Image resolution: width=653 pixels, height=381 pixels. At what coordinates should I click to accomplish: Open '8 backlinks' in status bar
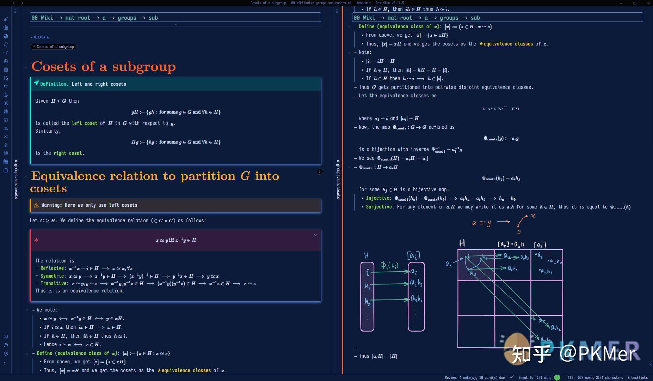coord(637,377)
